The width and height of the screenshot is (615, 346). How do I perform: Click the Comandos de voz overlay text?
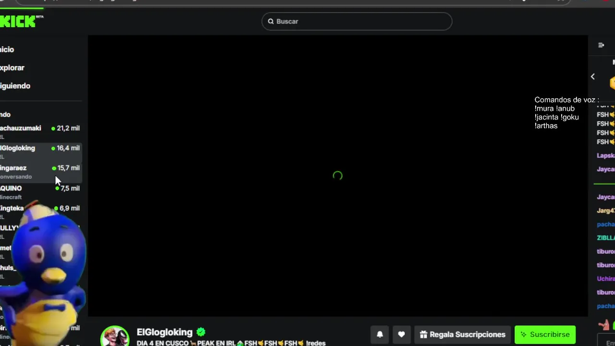coord(566,113)
